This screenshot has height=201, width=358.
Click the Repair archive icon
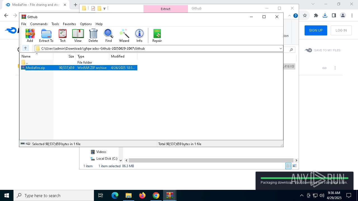click(157, 35)
